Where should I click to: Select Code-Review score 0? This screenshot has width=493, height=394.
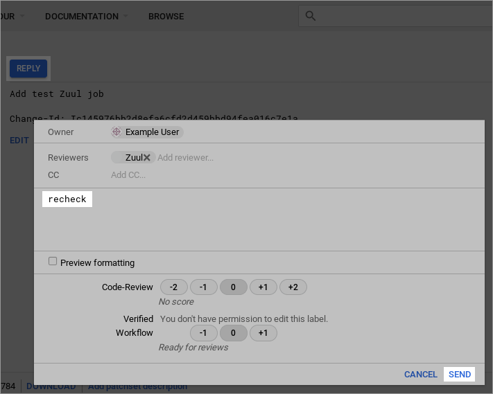tap(233, 287)
